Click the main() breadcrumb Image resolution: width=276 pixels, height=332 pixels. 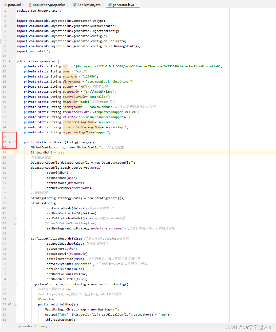click(43, 326)
